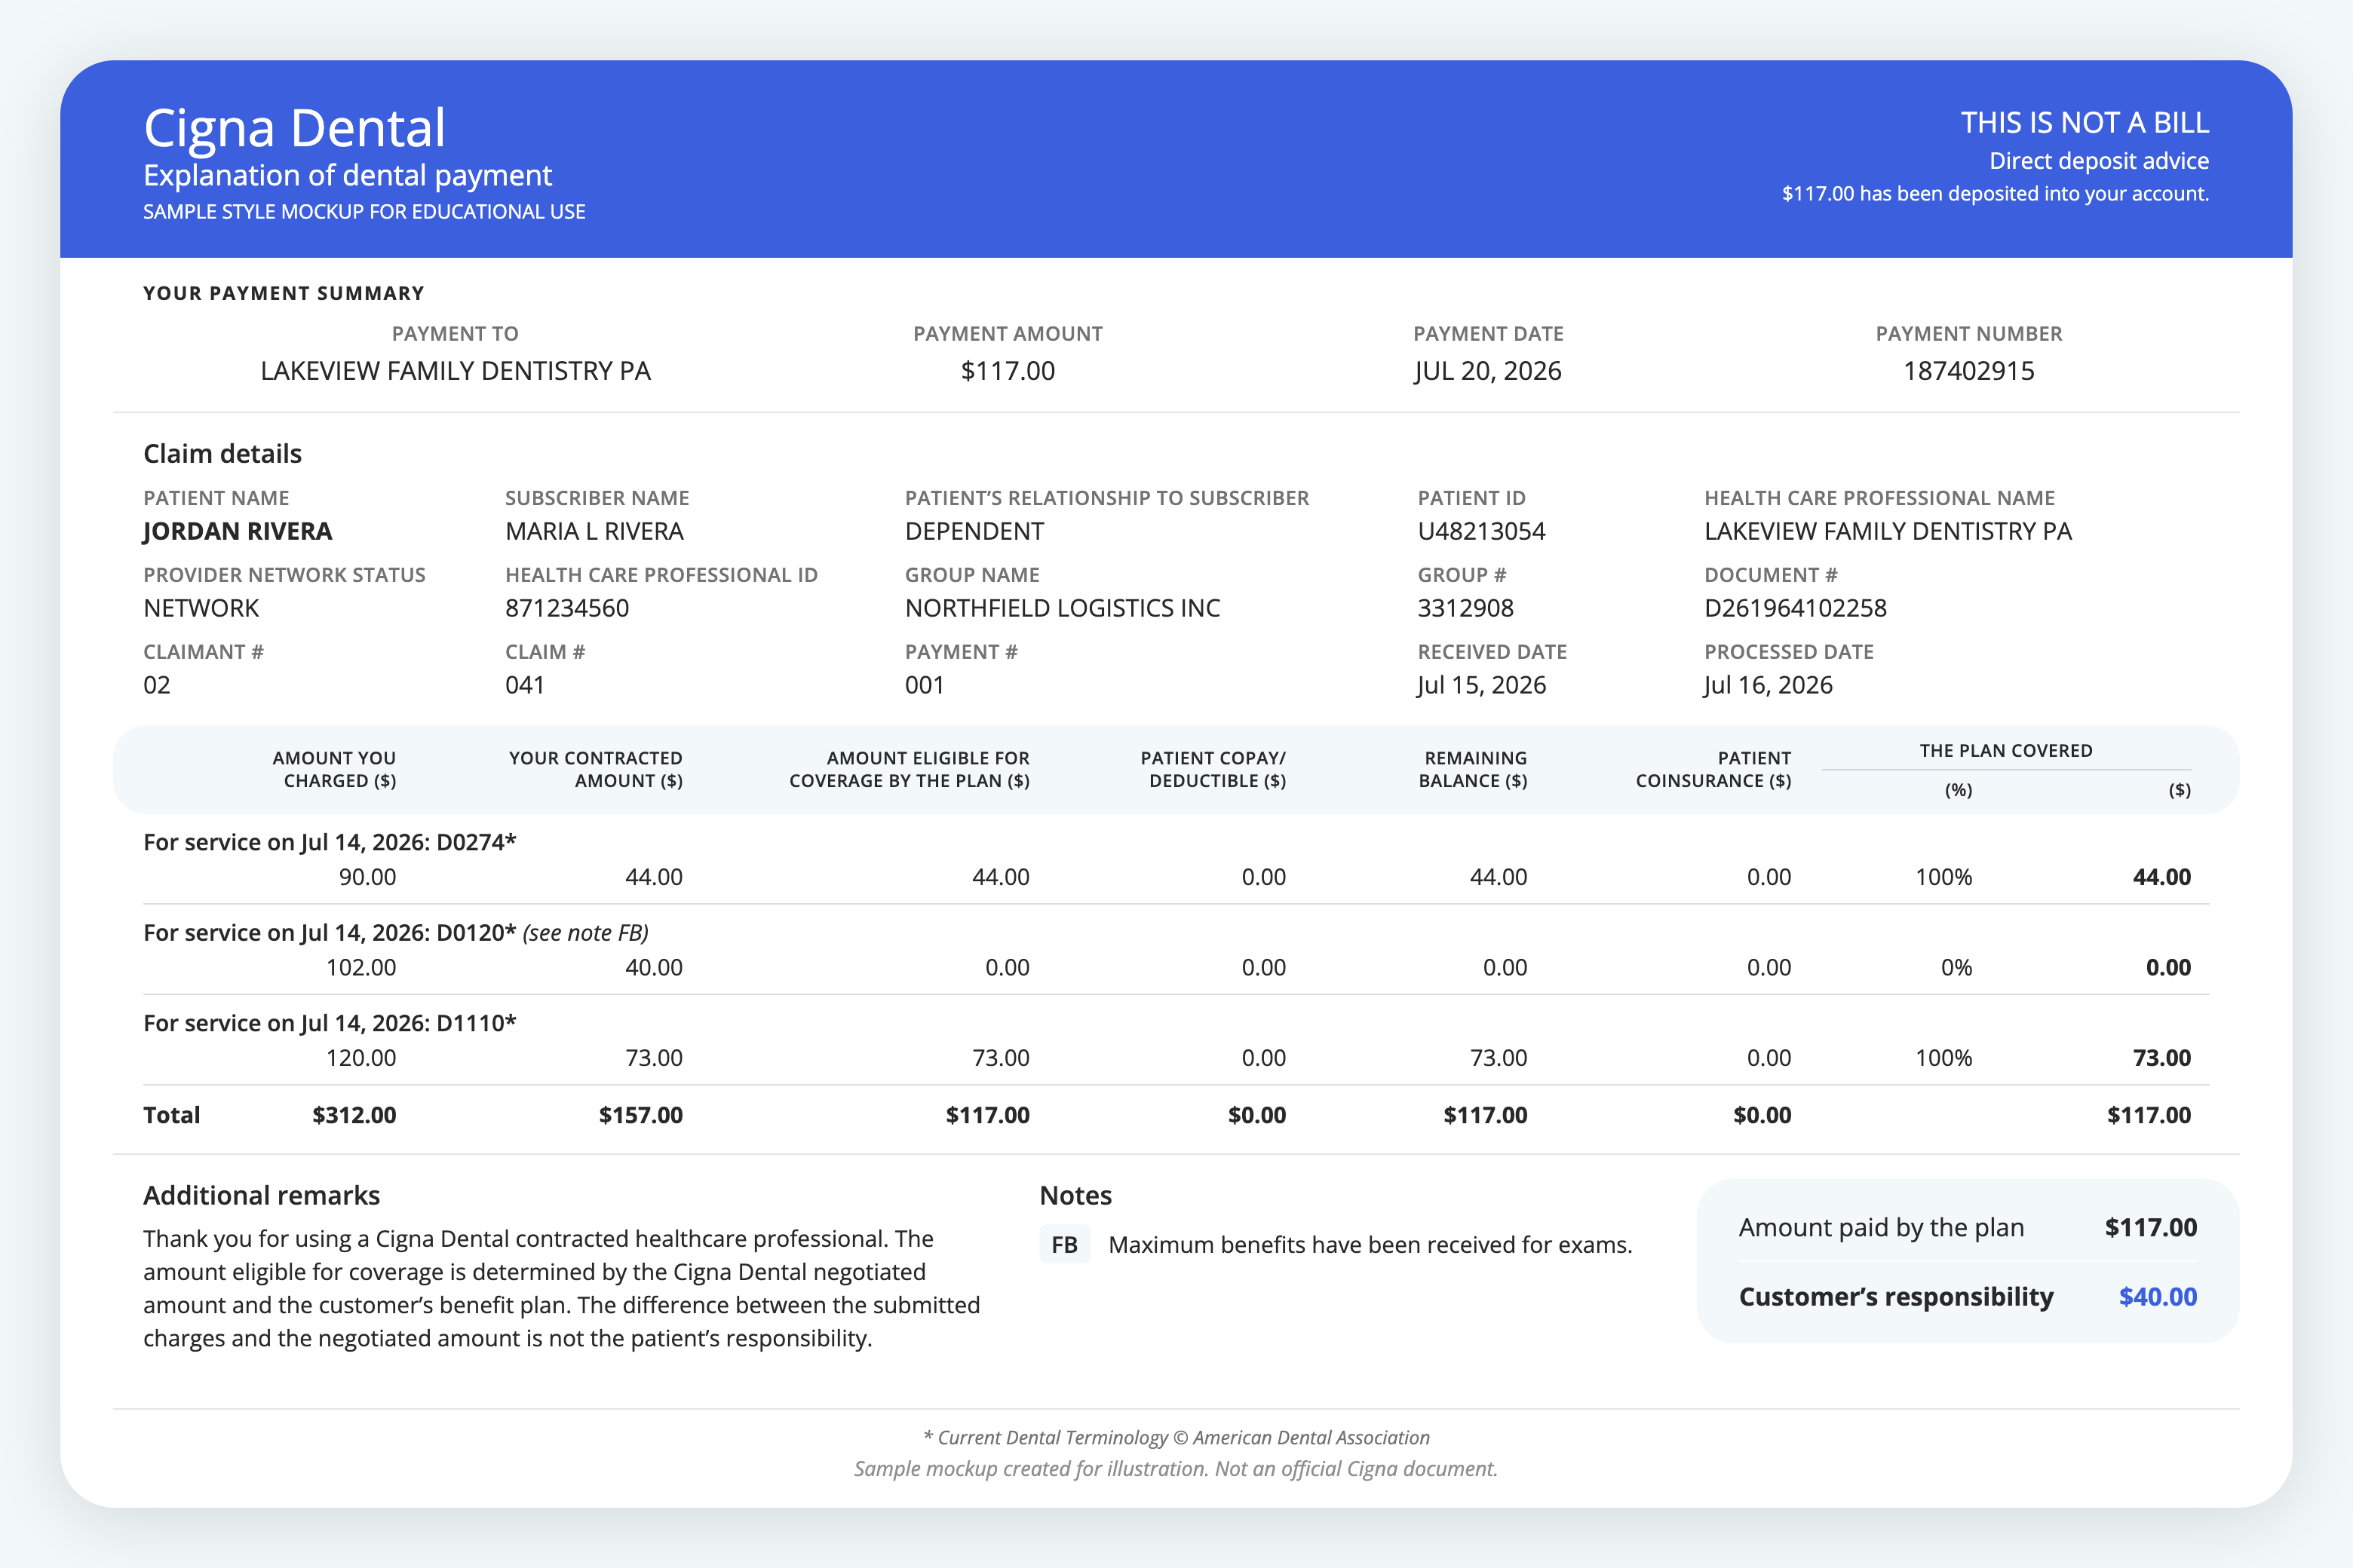Click the Cigna Dental title
Viewport: 2353px width, 1568px height.
[294, 129]
